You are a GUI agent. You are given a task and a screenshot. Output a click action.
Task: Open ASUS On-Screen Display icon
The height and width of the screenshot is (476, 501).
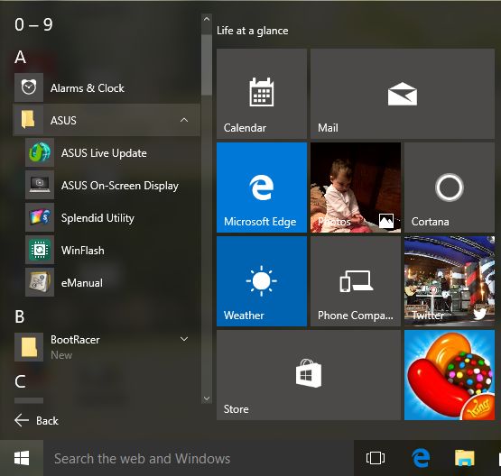pos(40,185)
